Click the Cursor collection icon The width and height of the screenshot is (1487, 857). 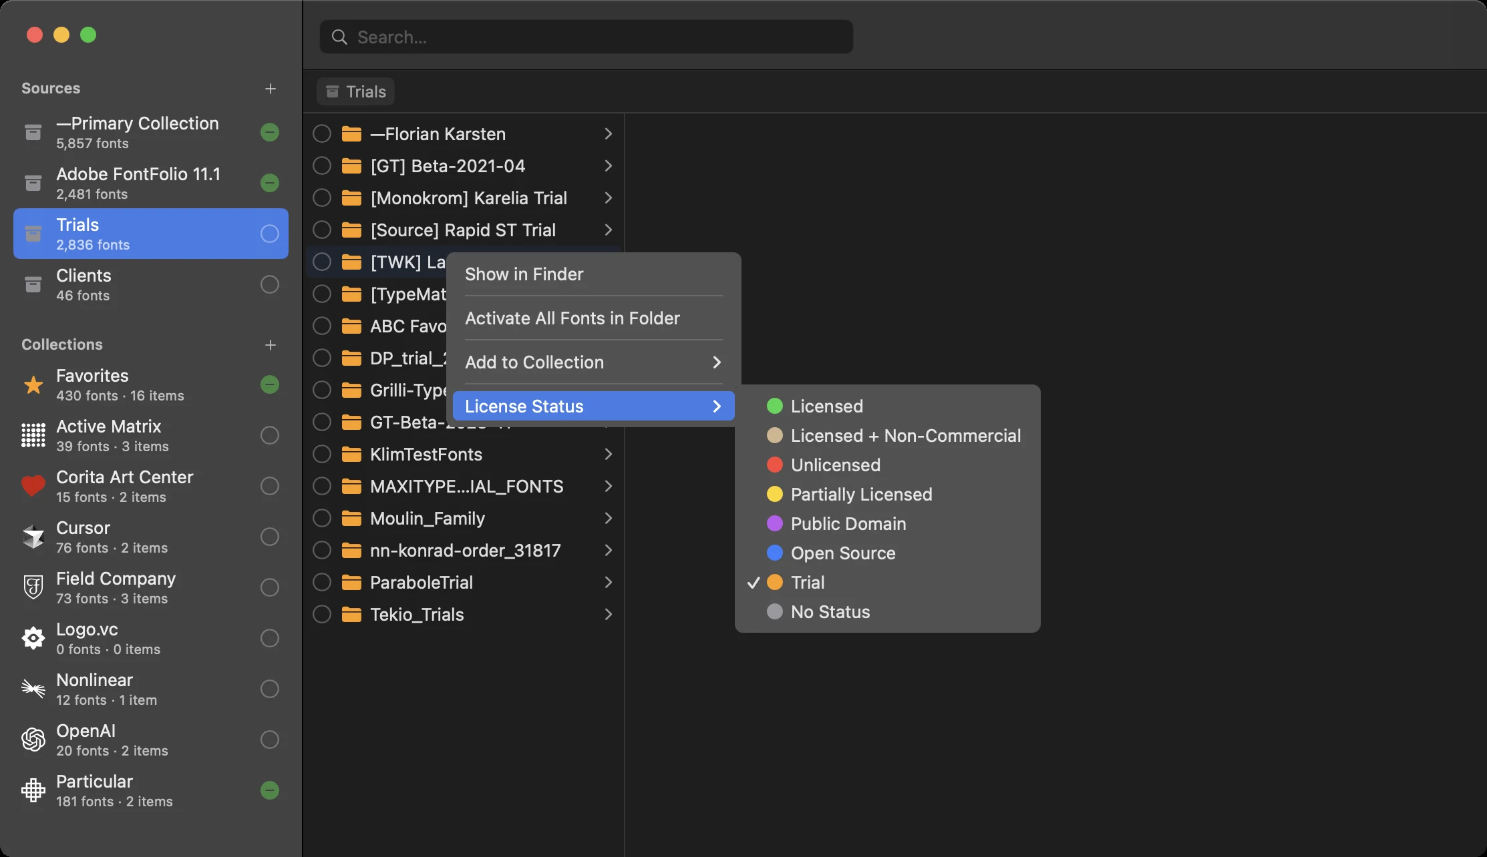pyautogui.click(x=33, y=537)
